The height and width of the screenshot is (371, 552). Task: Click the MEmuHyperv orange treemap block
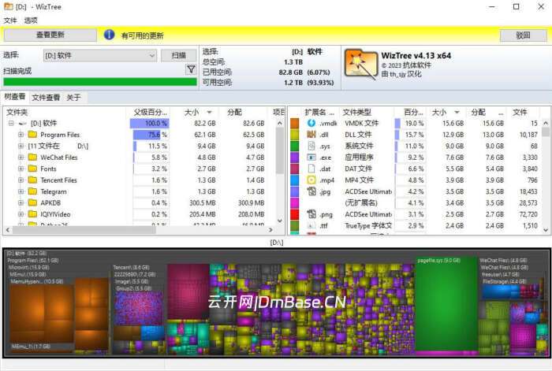42,313
